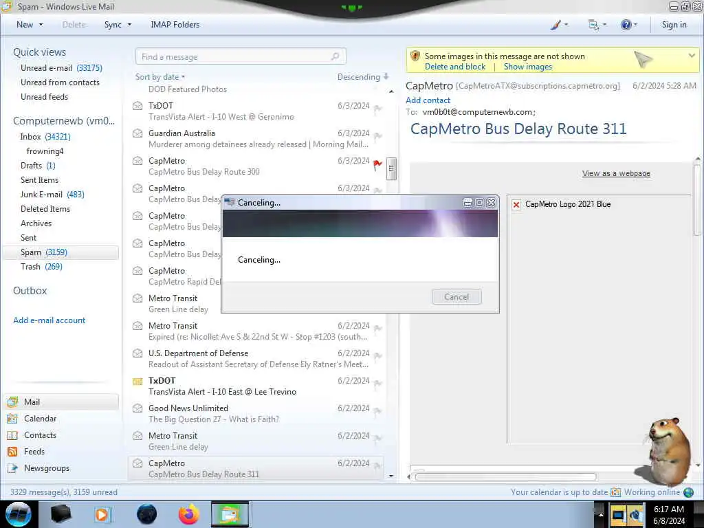Open the blue Help icon menu
Image resolution: width=704 pixels, height=528 pixels.
pyautogui.click(x=626, y=25)
